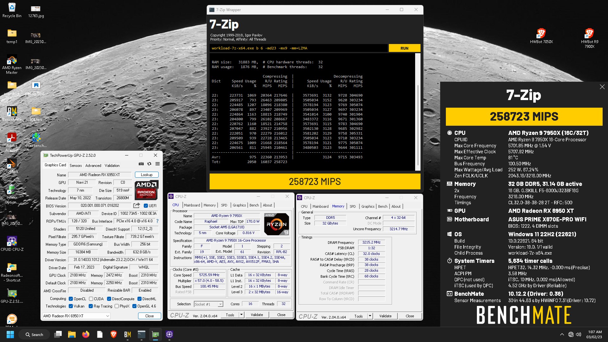This screenshot has width=608, height=342.
Task: Click Validate in right CPU-Z window
Action: 385,316
